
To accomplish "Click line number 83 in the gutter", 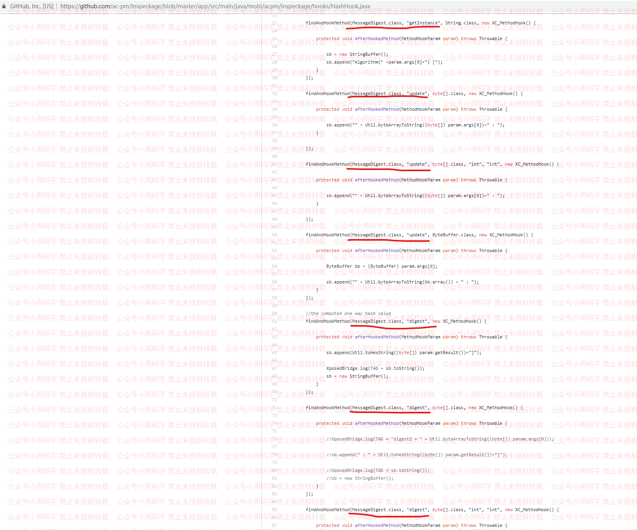I will tap(275, 494).
